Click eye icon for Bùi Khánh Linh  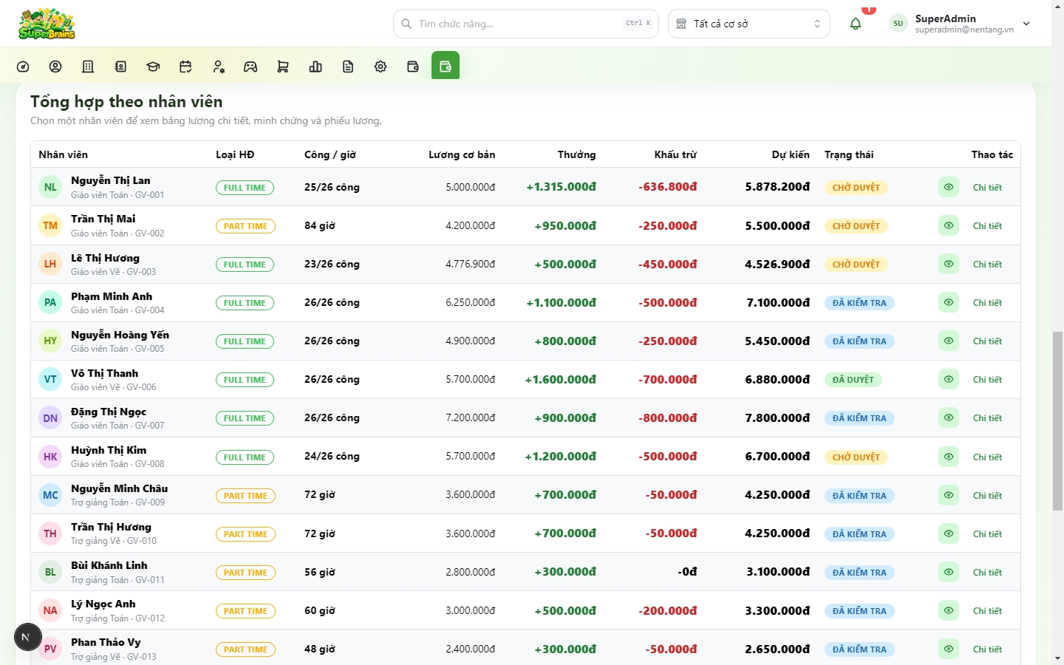point(949,572)
